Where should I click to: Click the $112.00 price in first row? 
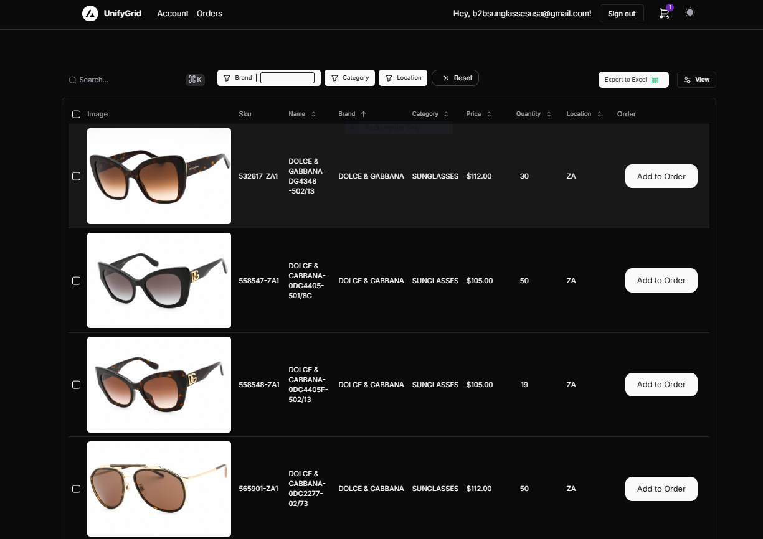[479, 176]
